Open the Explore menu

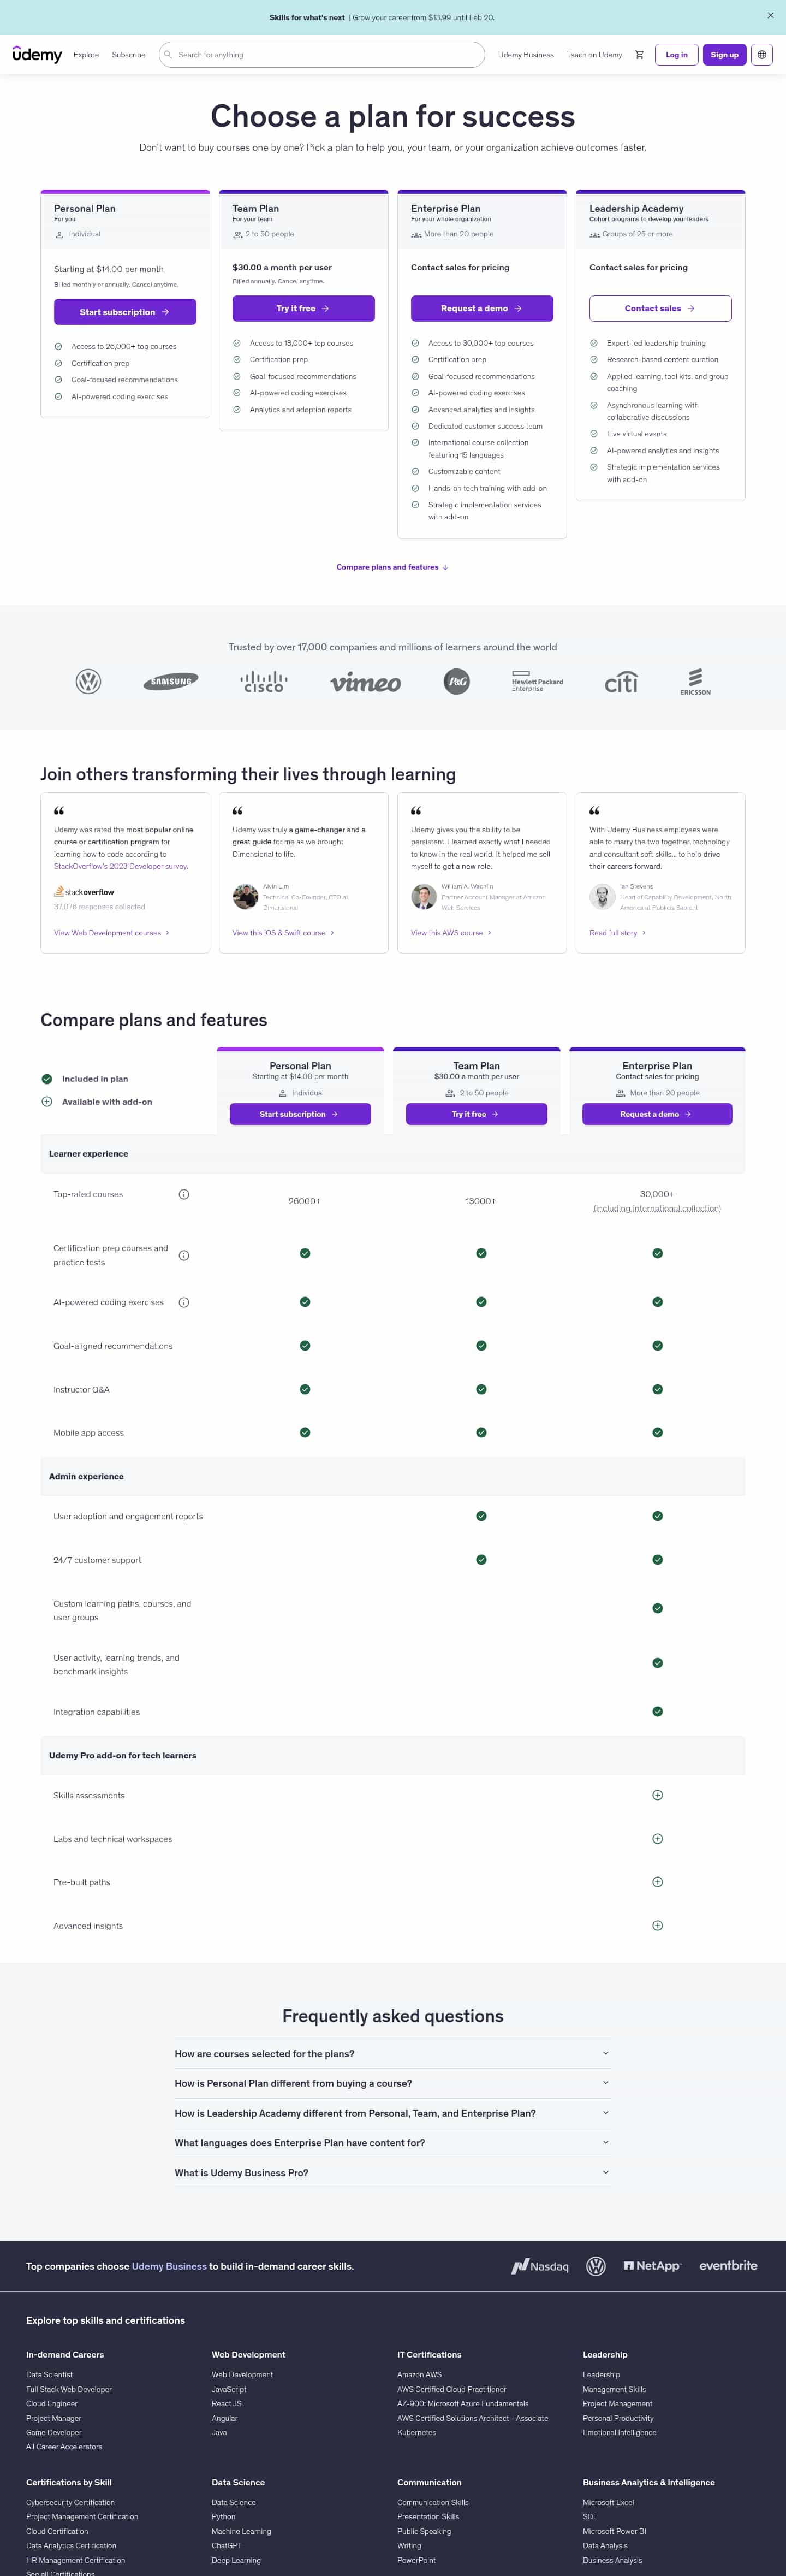coord(86,55)
